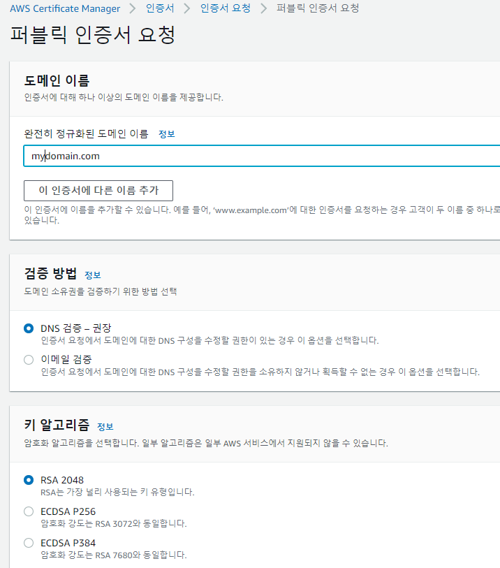Image resolution: width=500 pixels, height=568 pixels.
Task: Click the 검증 방법 section heading
Action: [50, 273]
